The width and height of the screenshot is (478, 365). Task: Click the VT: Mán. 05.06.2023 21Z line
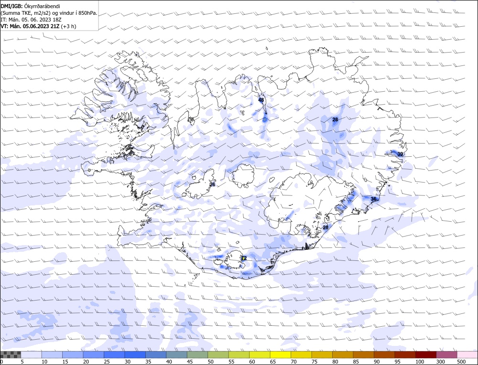[38, 26]
